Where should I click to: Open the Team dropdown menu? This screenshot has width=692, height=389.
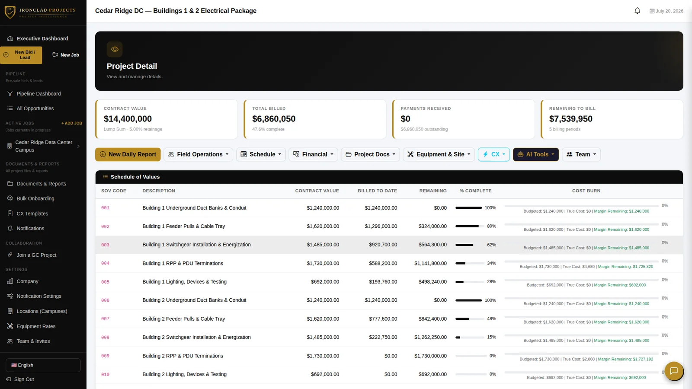pos(581,154)
